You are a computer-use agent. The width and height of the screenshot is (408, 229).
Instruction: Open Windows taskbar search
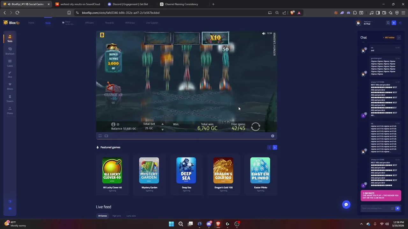click(x=181, y=224)
